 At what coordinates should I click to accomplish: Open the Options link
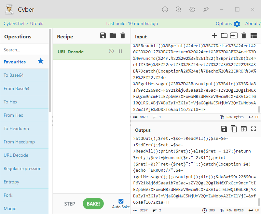coord(224,24)
